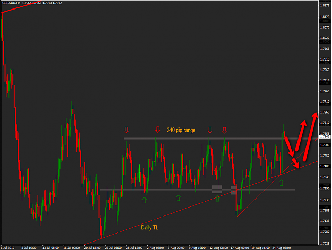Click price level 1.7450 on the axis
Viewport: 332px width, 250px height.
click(325, 156)
